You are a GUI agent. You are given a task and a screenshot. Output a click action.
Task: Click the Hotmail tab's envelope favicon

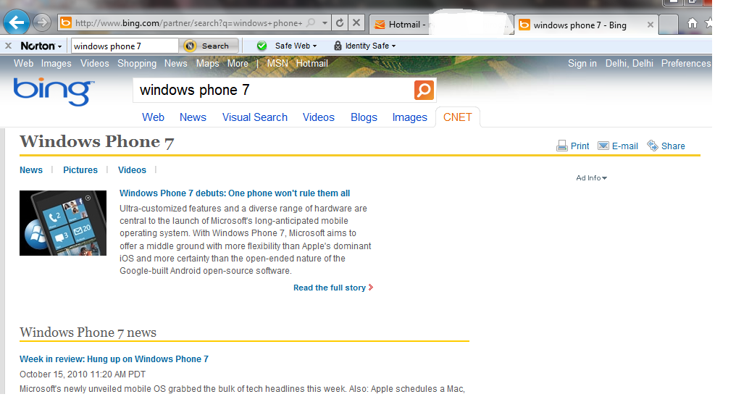380,25
